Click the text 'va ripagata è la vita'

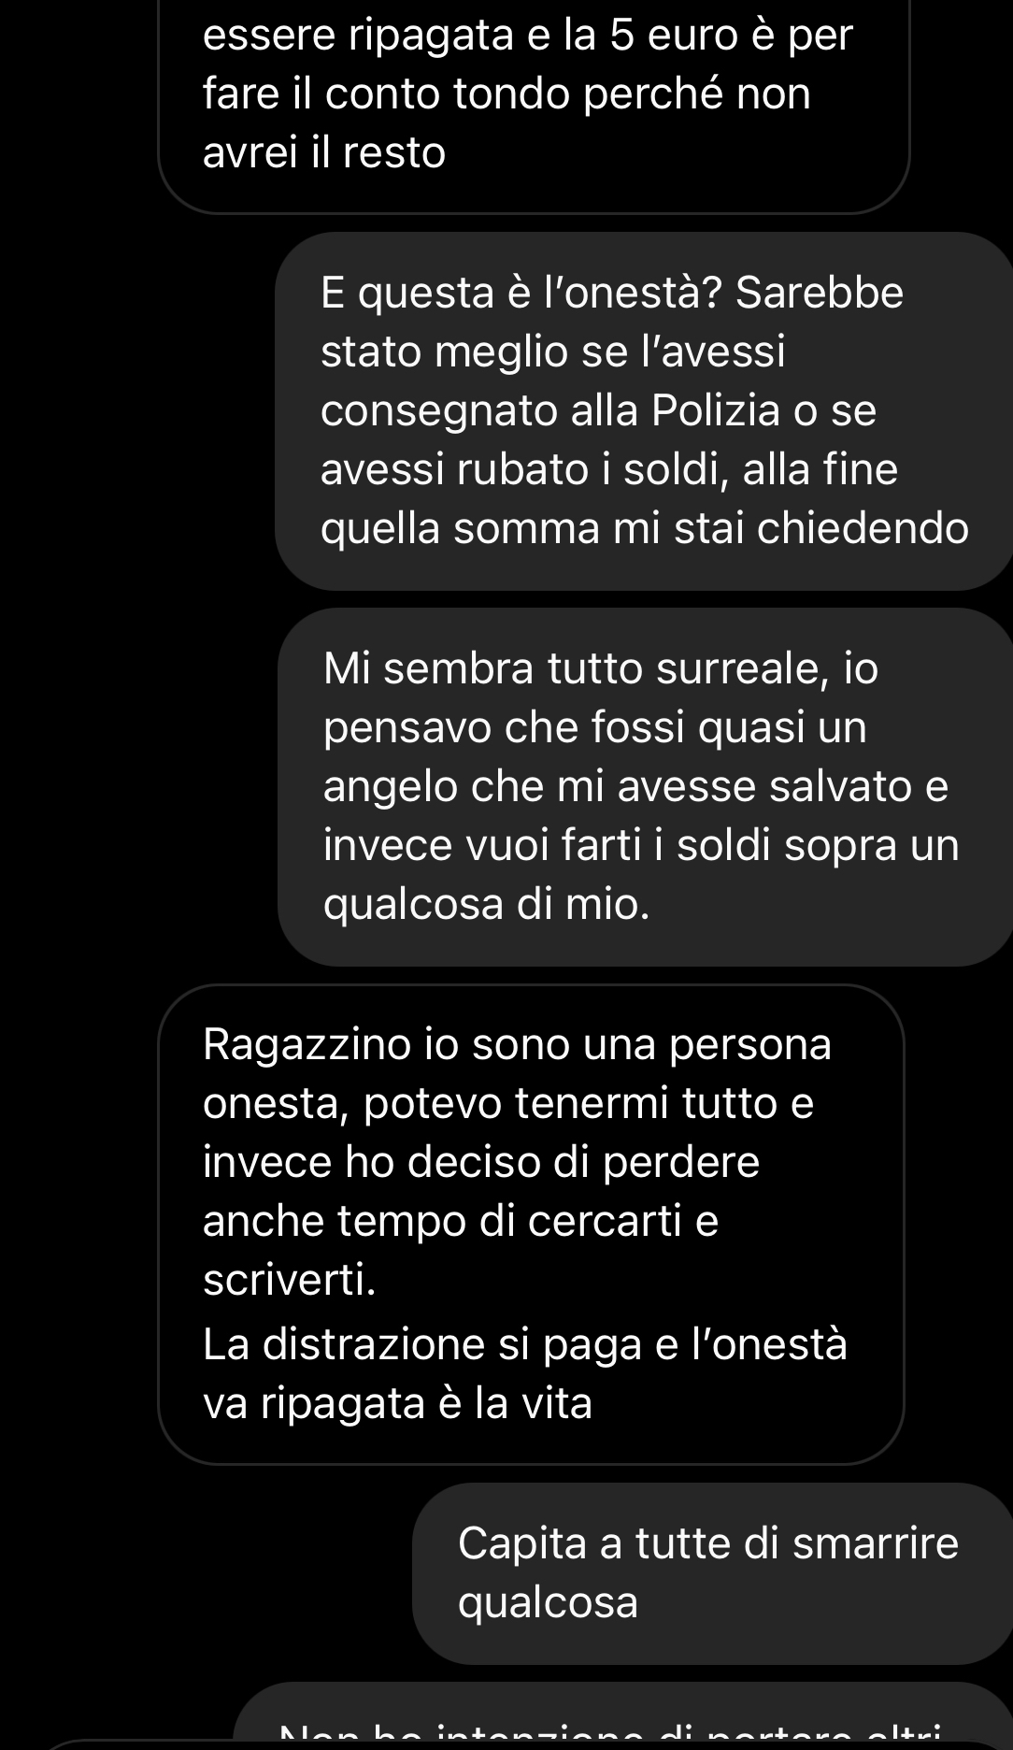point(397,1403)
